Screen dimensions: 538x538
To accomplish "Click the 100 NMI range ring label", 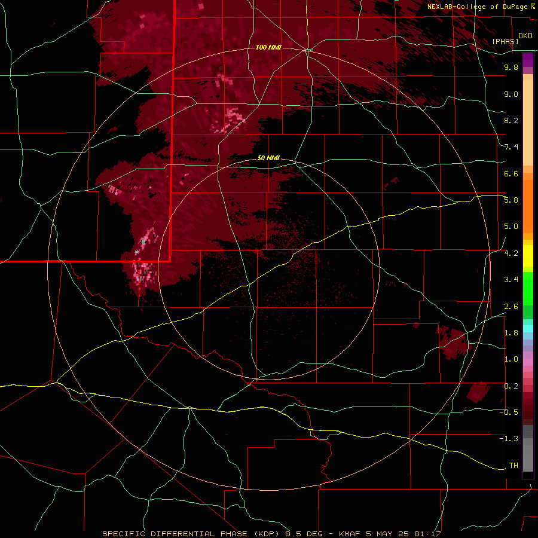I will tap(268, 47).
